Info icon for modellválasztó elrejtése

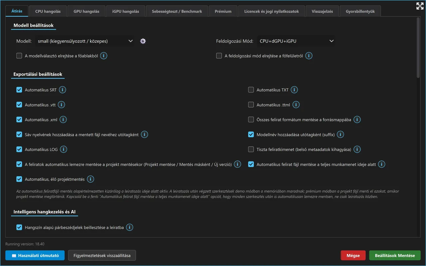tap(104, 56)
